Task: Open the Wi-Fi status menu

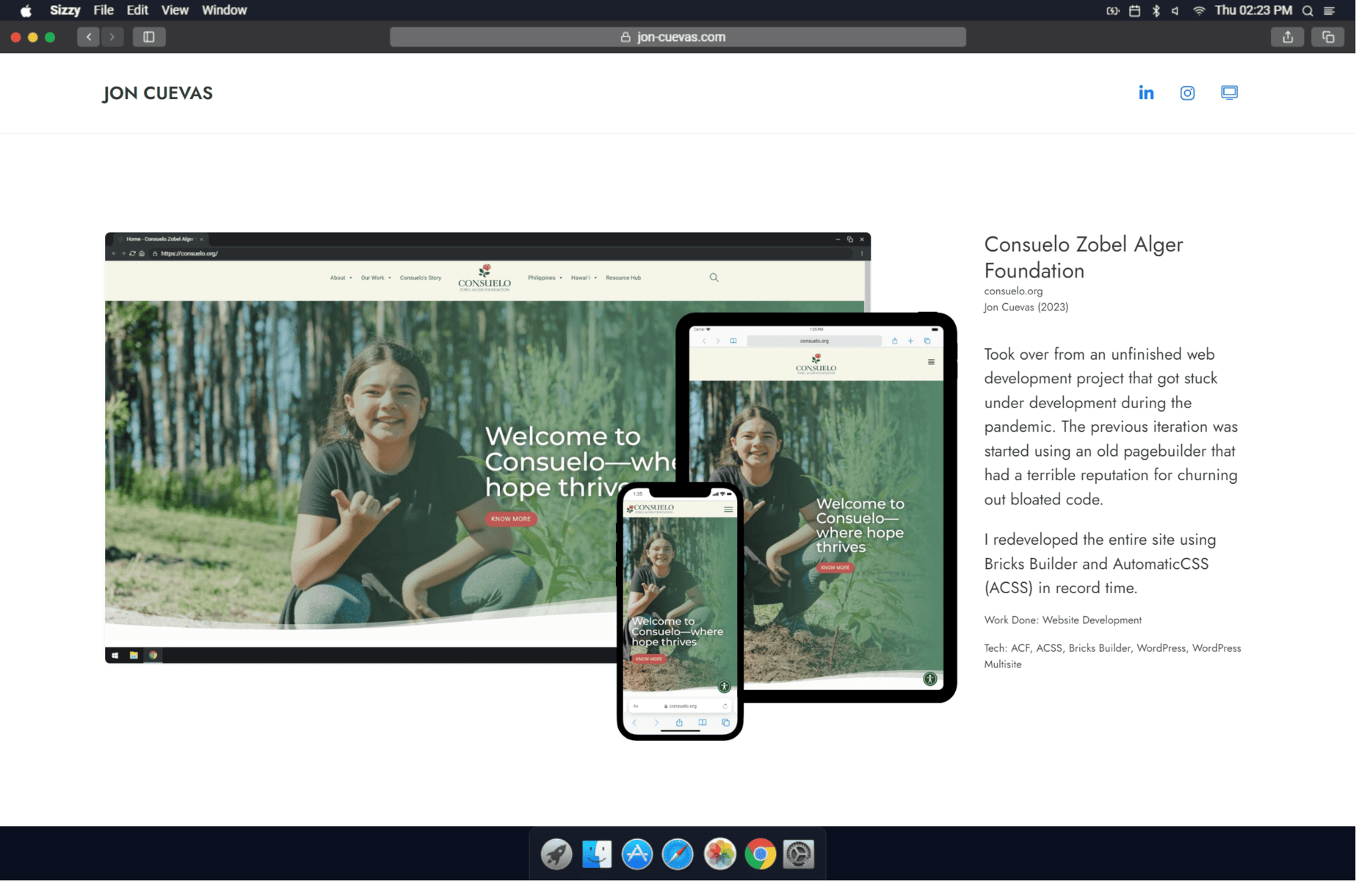Action: [1199, 10]
